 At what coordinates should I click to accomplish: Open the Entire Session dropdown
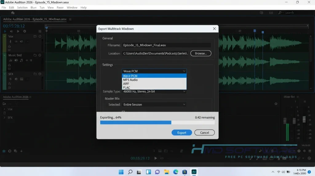tap(154, 105)
